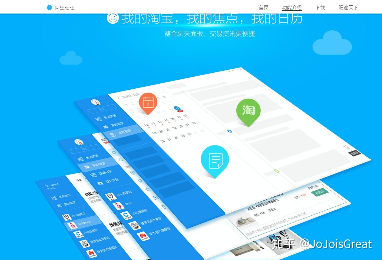
Task: Select the star favorites icon
Action: 148,189
